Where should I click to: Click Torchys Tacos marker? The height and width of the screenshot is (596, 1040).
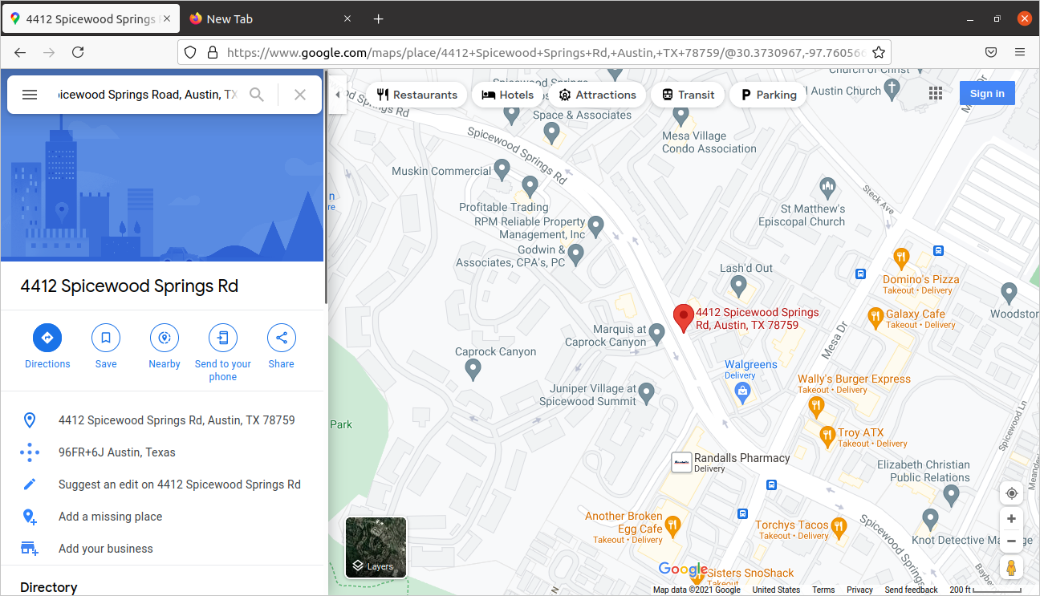tap(839, 527)
